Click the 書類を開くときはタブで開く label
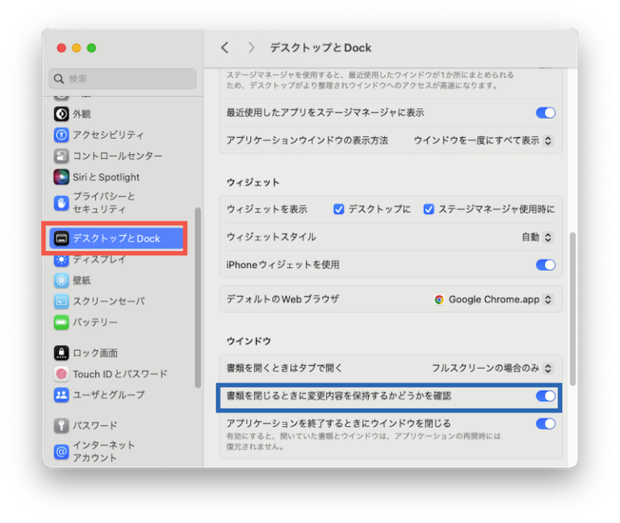Screen dimensions: 620x523 click(x=284, y=368)
